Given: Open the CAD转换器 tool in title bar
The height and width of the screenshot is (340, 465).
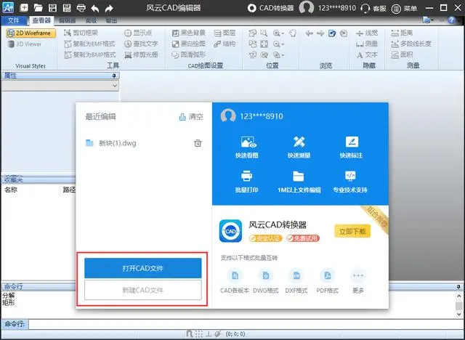Looking at the screenshot, I should pos(270,8).
